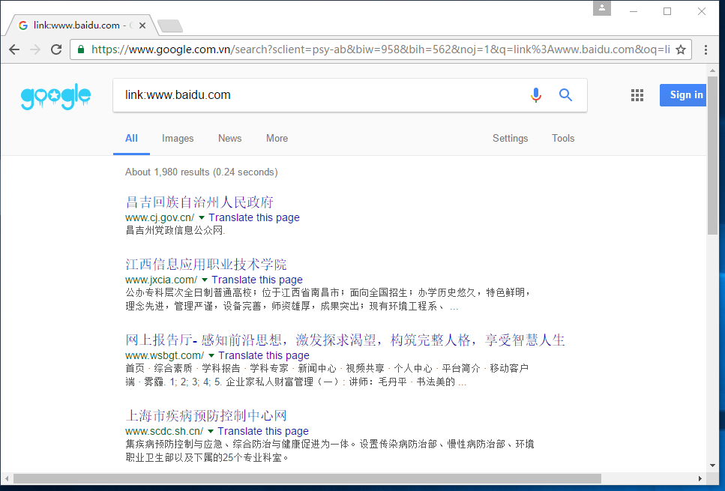
Task: Open search Tools
Action: [563, 138]
